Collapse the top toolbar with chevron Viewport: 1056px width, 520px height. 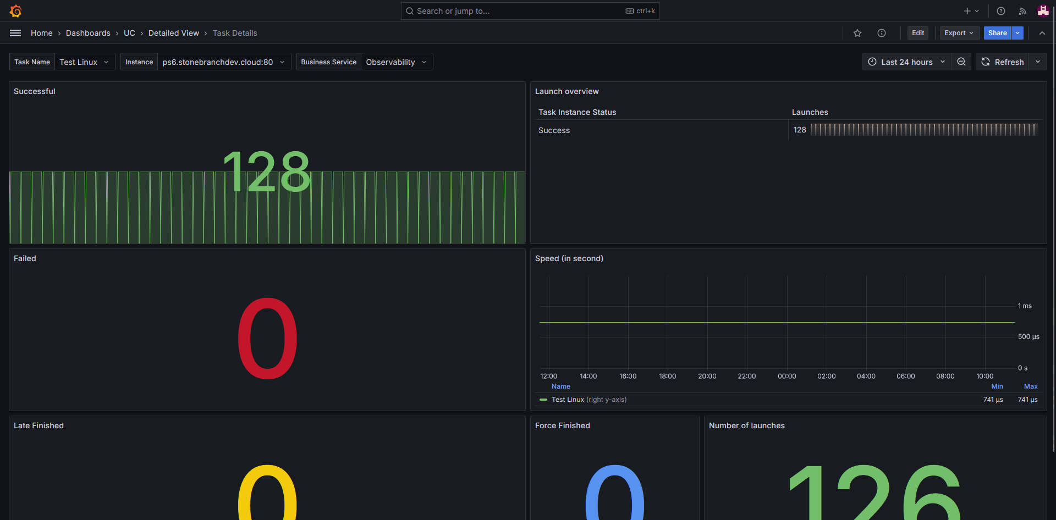coord(1042,33)
